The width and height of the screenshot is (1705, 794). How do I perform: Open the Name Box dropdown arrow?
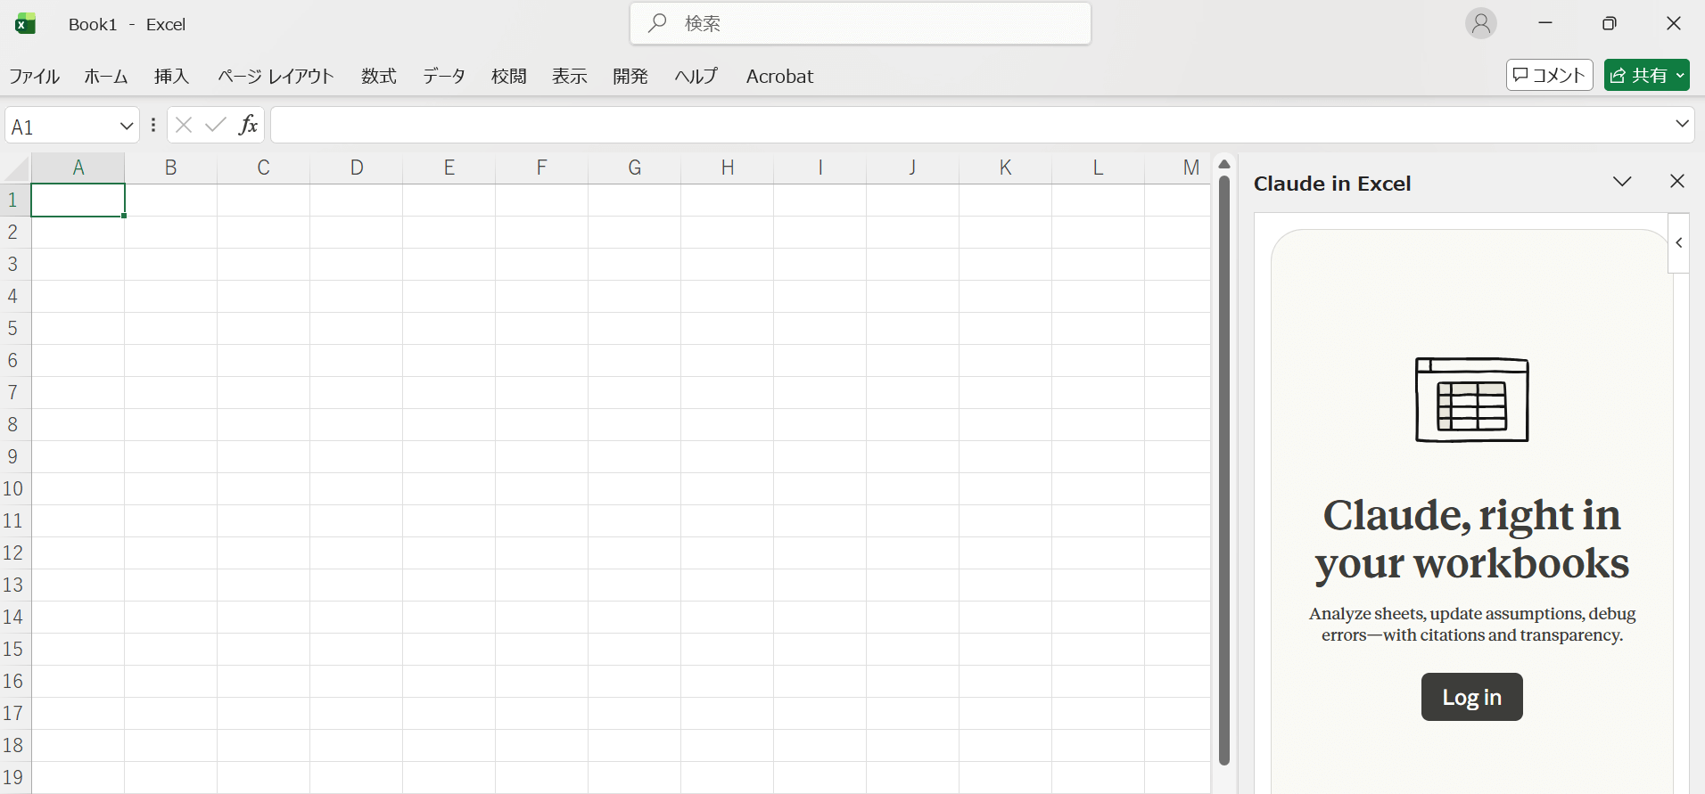click(126, 127)
